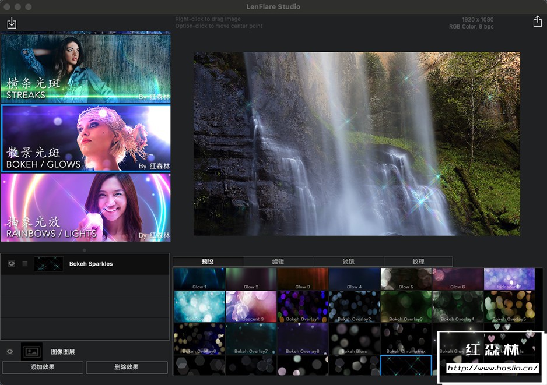Tick the checkbox beside Bokeh Sparkles
This screenshot has width=547, height=385.
point(25,264)
